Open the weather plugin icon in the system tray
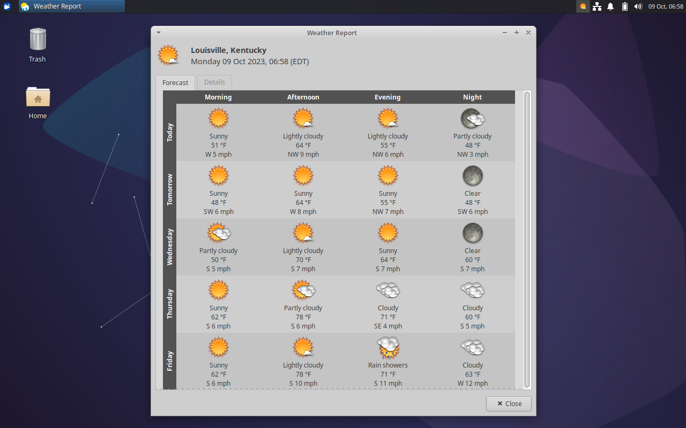Viewport: 686px width, 428px height. click(583, 6)
